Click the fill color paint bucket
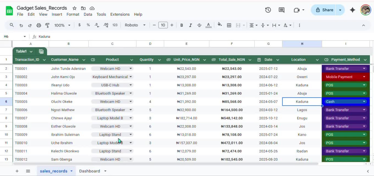The height and width of the screenshot is (176, 374). point(220,25)
